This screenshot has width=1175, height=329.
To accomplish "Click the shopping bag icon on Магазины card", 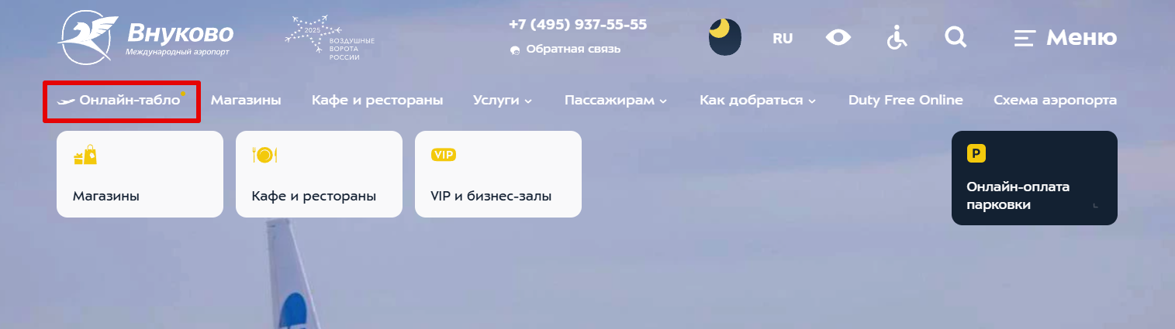I will click(x=85, y=155).
